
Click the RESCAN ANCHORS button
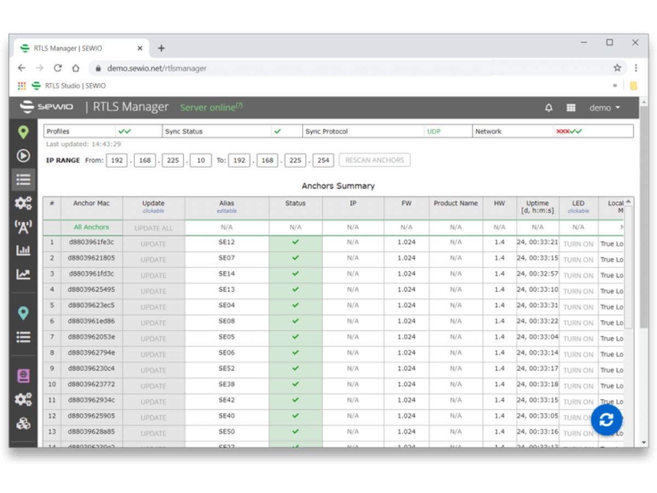point(374,160)
